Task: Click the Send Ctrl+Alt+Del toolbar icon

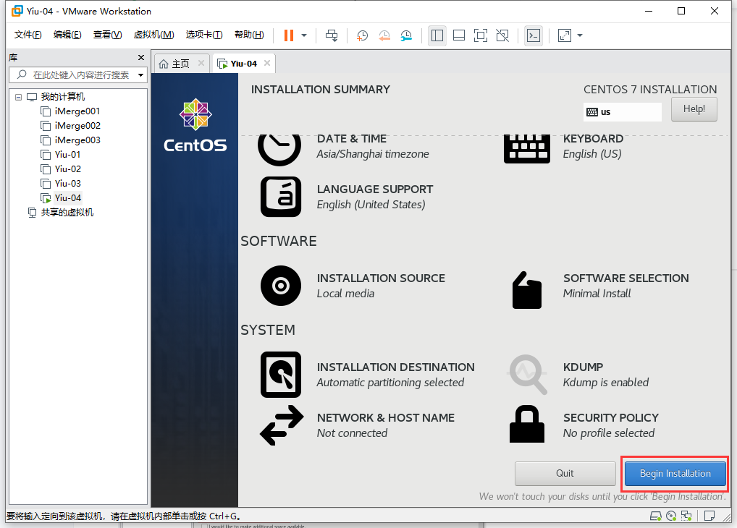Action: 332,35
